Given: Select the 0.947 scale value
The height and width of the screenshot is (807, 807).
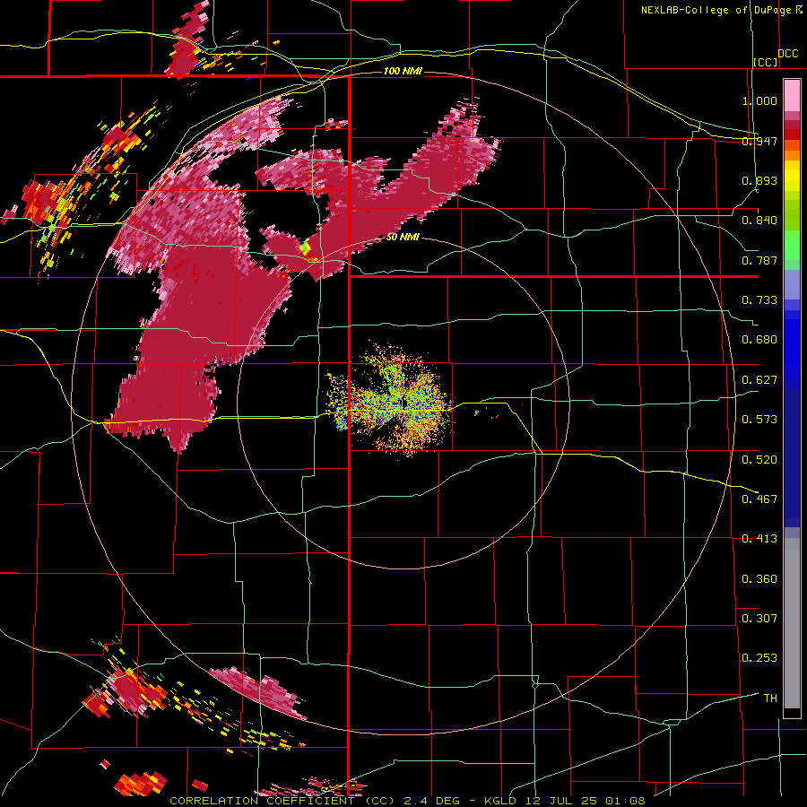Looking at the screenshot, I should pyautogui.click(x=759, y=141).
